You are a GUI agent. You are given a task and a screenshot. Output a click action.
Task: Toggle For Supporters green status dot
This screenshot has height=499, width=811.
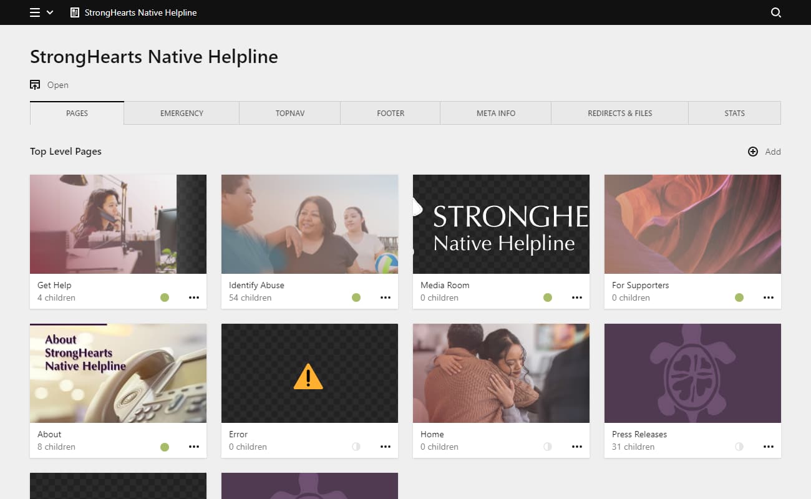739,298
